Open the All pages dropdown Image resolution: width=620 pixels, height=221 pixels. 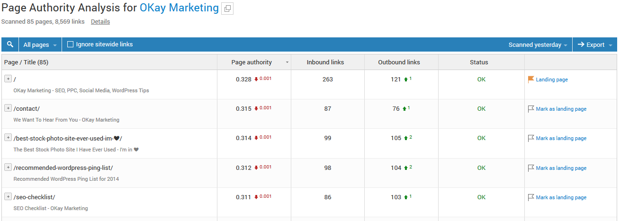point(40,44)
